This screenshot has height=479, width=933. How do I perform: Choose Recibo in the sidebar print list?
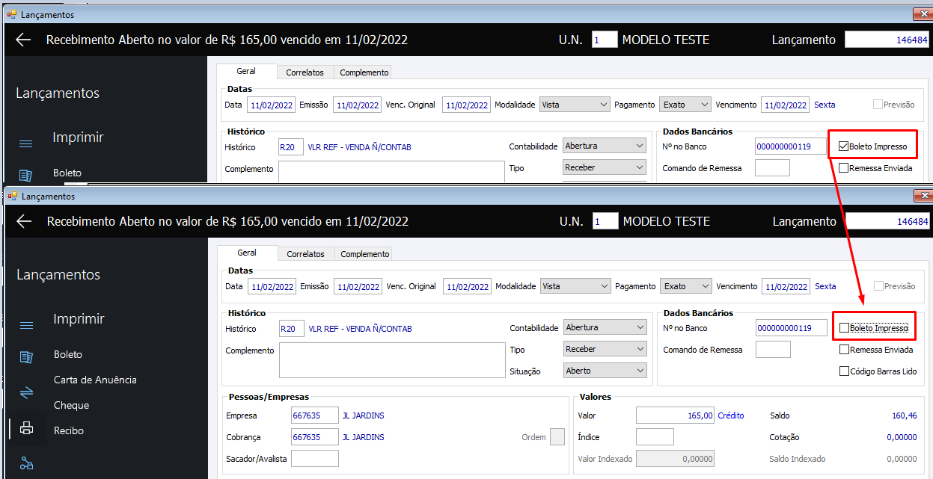(x=69, y=430)
